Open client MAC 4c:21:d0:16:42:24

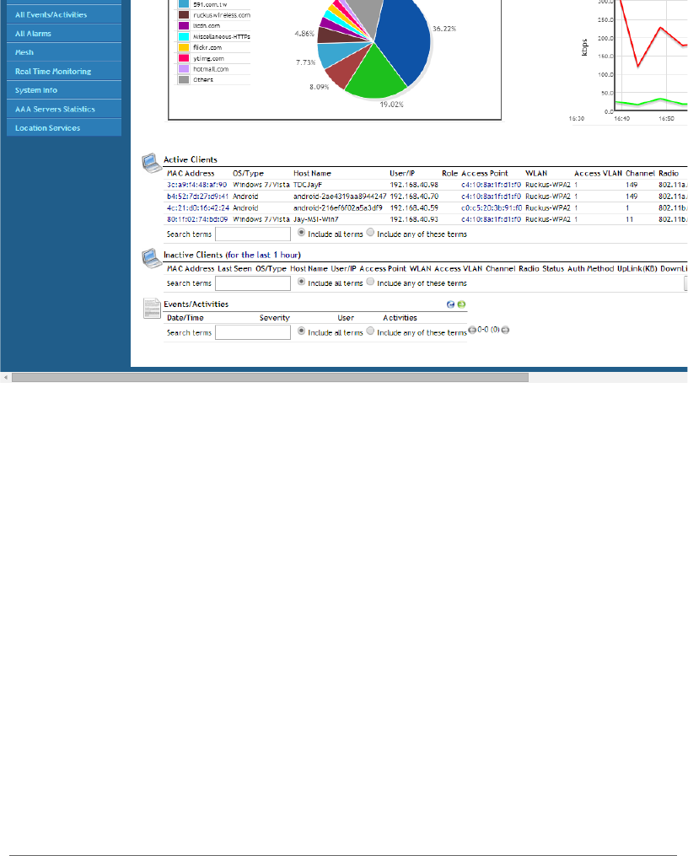click(x=198, y=208)
